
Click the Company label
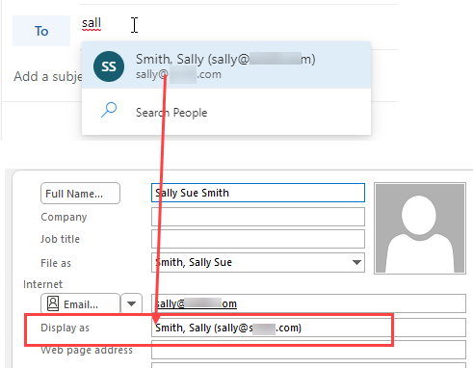64,217
